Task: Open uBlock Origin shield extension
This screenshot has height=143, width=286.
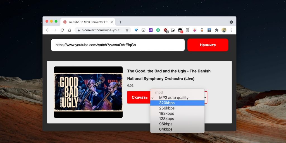Action: 166,30
